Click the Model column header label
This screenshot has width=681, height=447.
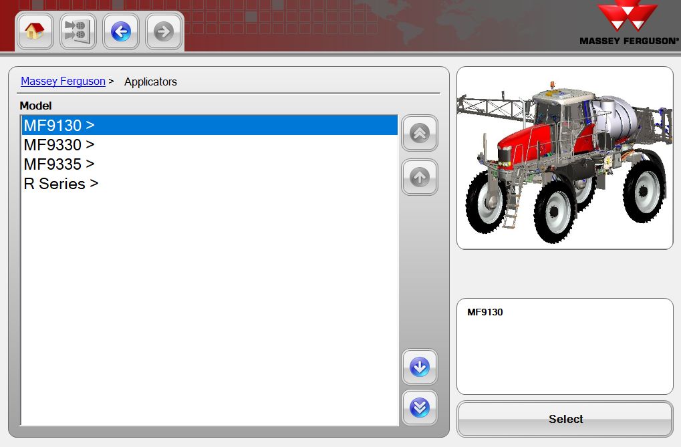35,105
